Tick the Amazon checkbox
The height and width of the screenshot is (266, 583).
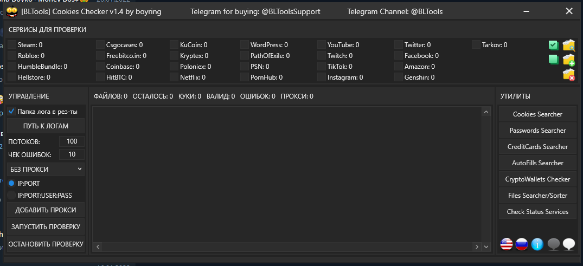(399, 67)
